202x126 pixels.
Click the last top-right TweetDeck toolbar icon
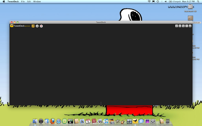tap(190, 26)
